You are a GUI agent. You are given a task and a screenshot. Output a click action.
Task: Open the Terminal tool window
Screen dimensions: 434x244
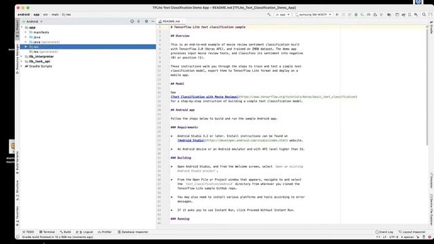pyautogui.click(x=47, y=232)
